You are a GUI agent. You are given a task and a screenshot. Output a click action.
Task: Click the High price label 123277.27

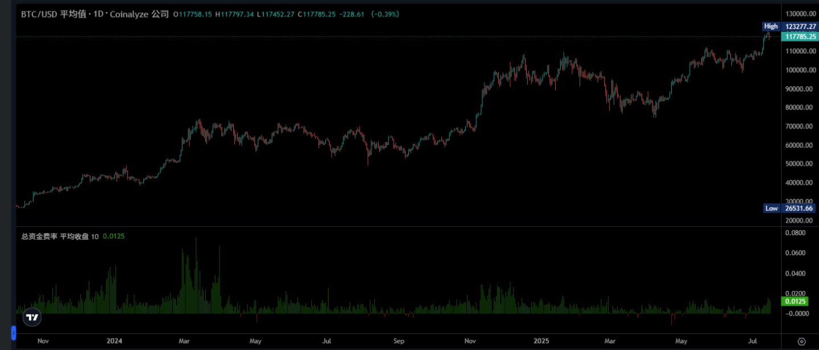point(800,26)
